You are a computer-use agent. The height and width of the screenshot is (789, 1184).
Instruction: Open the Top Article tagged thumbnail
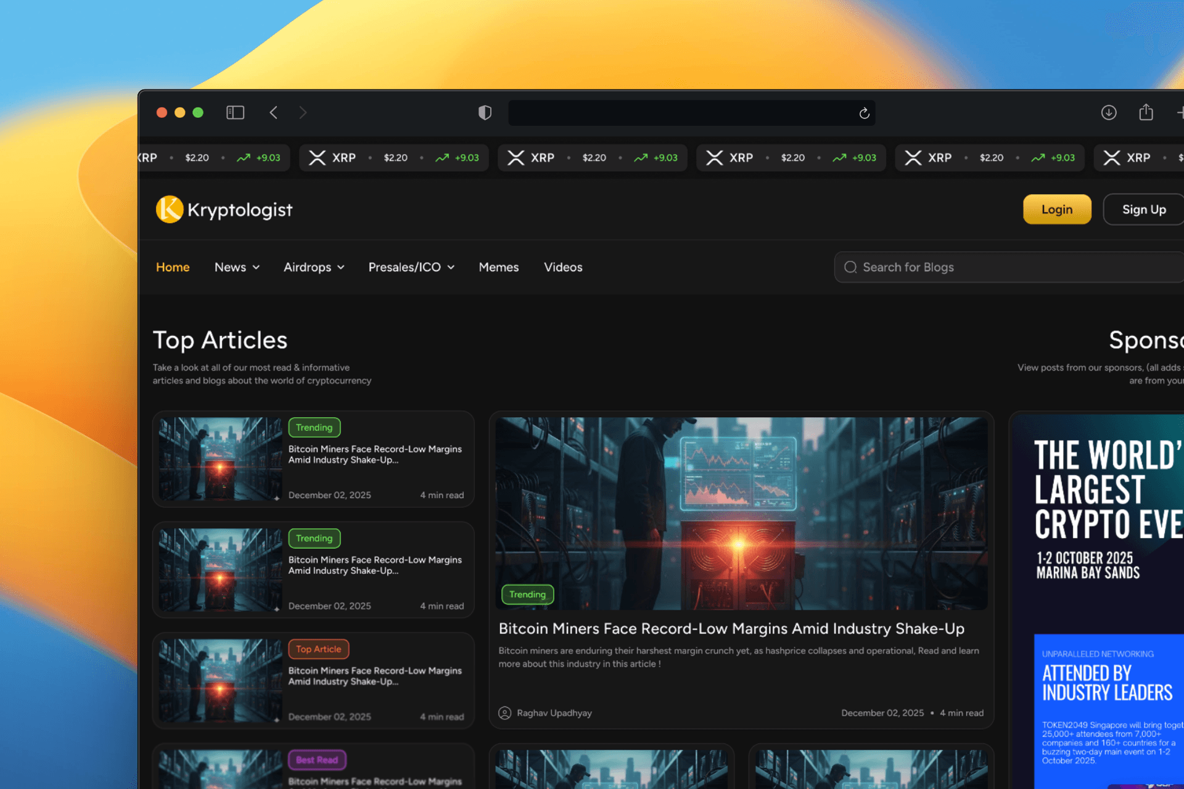(220, 681)
